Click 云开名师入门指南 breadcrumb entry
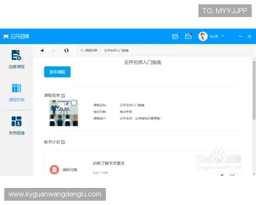The height and width of the screenshot is (205, 256). click(116, 50)
